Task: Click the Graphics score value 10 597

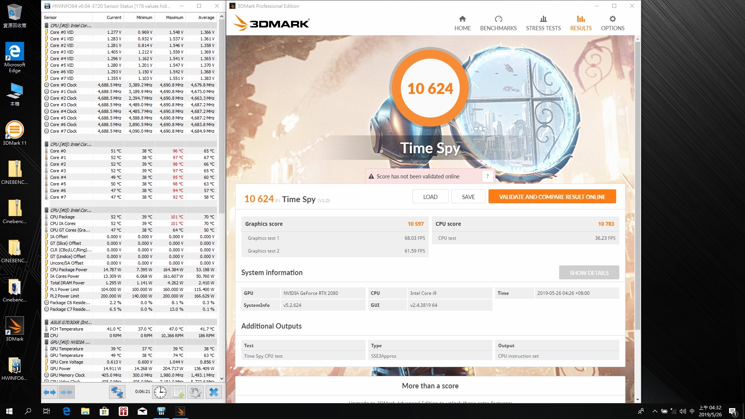Action: [416, 224]
